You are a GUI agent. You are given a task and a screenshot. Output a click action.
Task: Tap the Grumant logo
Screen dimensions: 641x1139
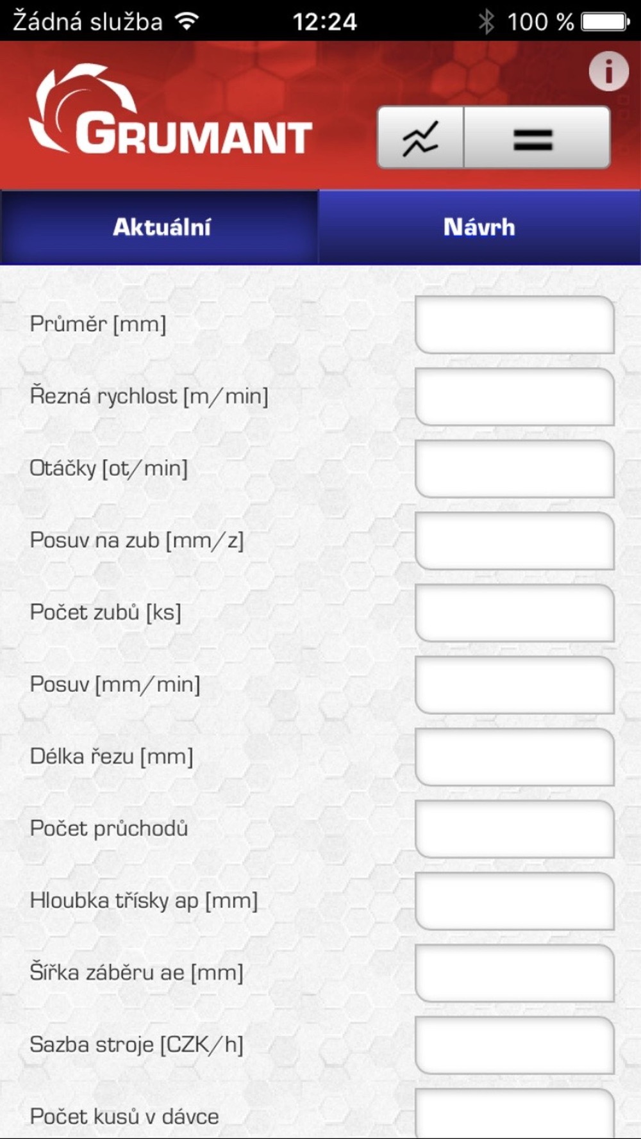point(171,110)
